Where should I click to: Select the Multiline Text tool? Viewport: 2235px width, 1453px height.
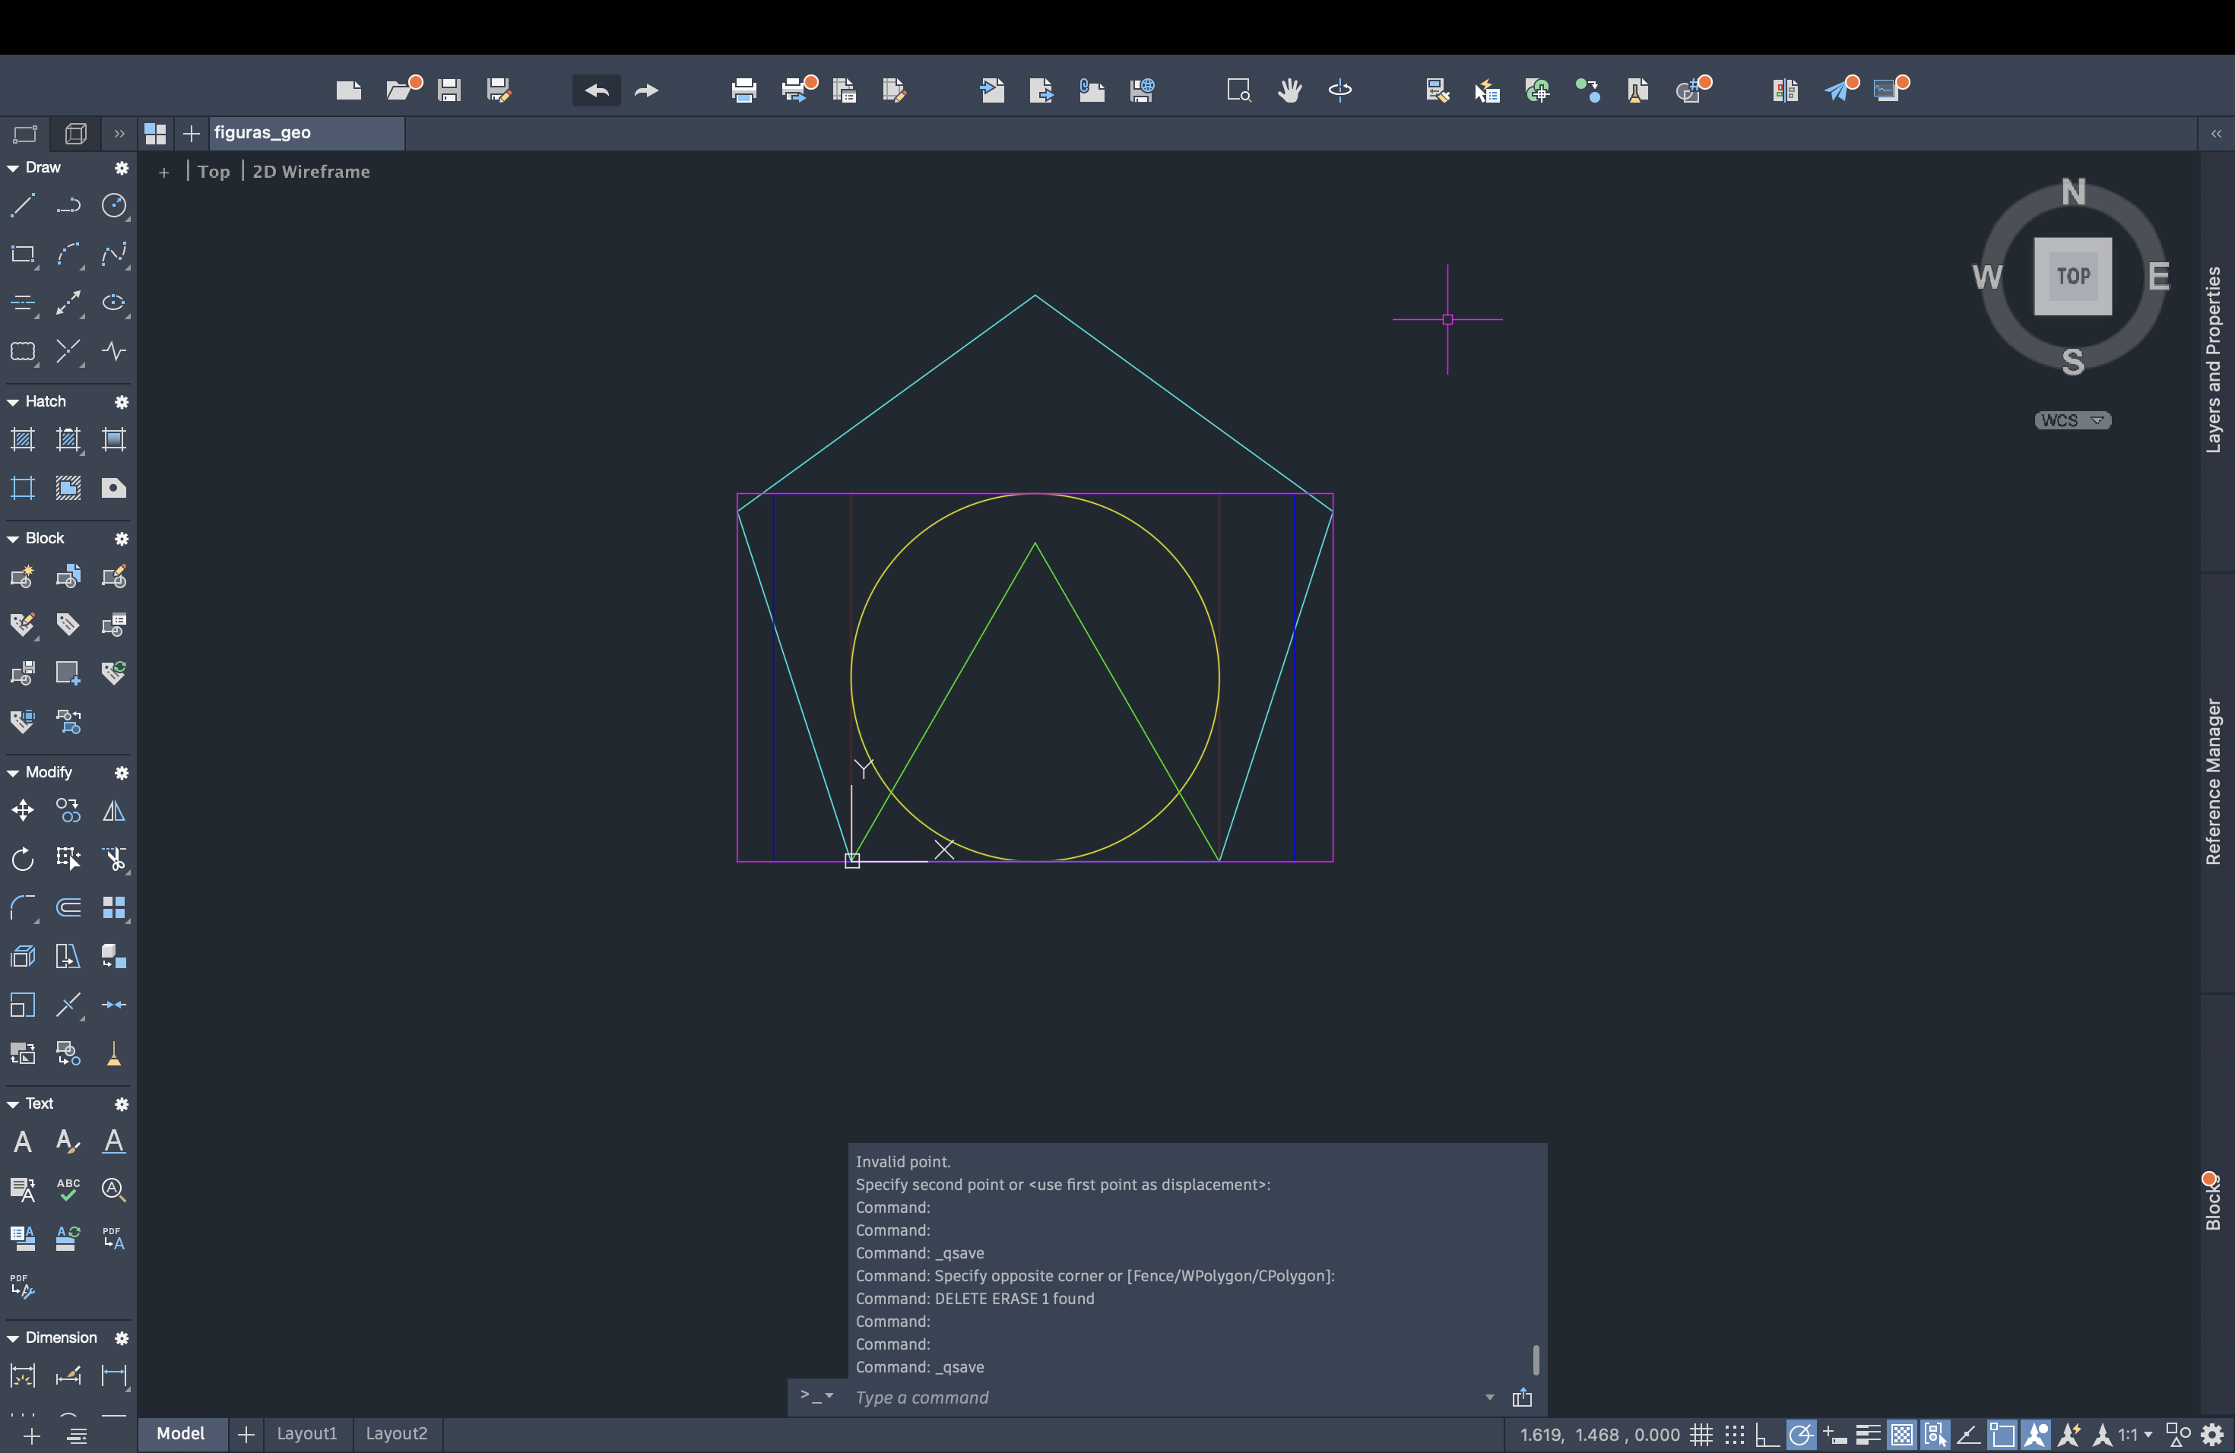click(x=23, y=1141)
